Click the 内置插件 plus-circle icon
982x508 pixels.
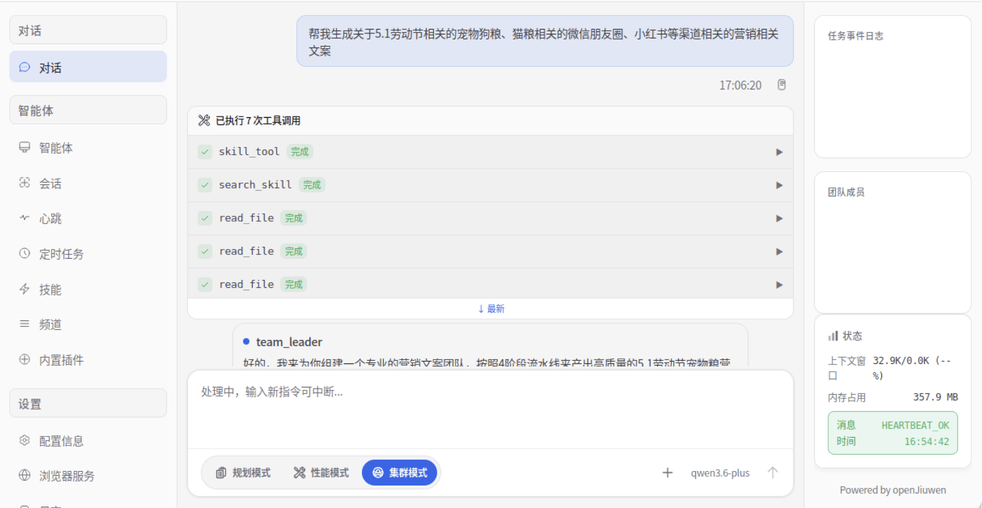[x=24, y=359]
